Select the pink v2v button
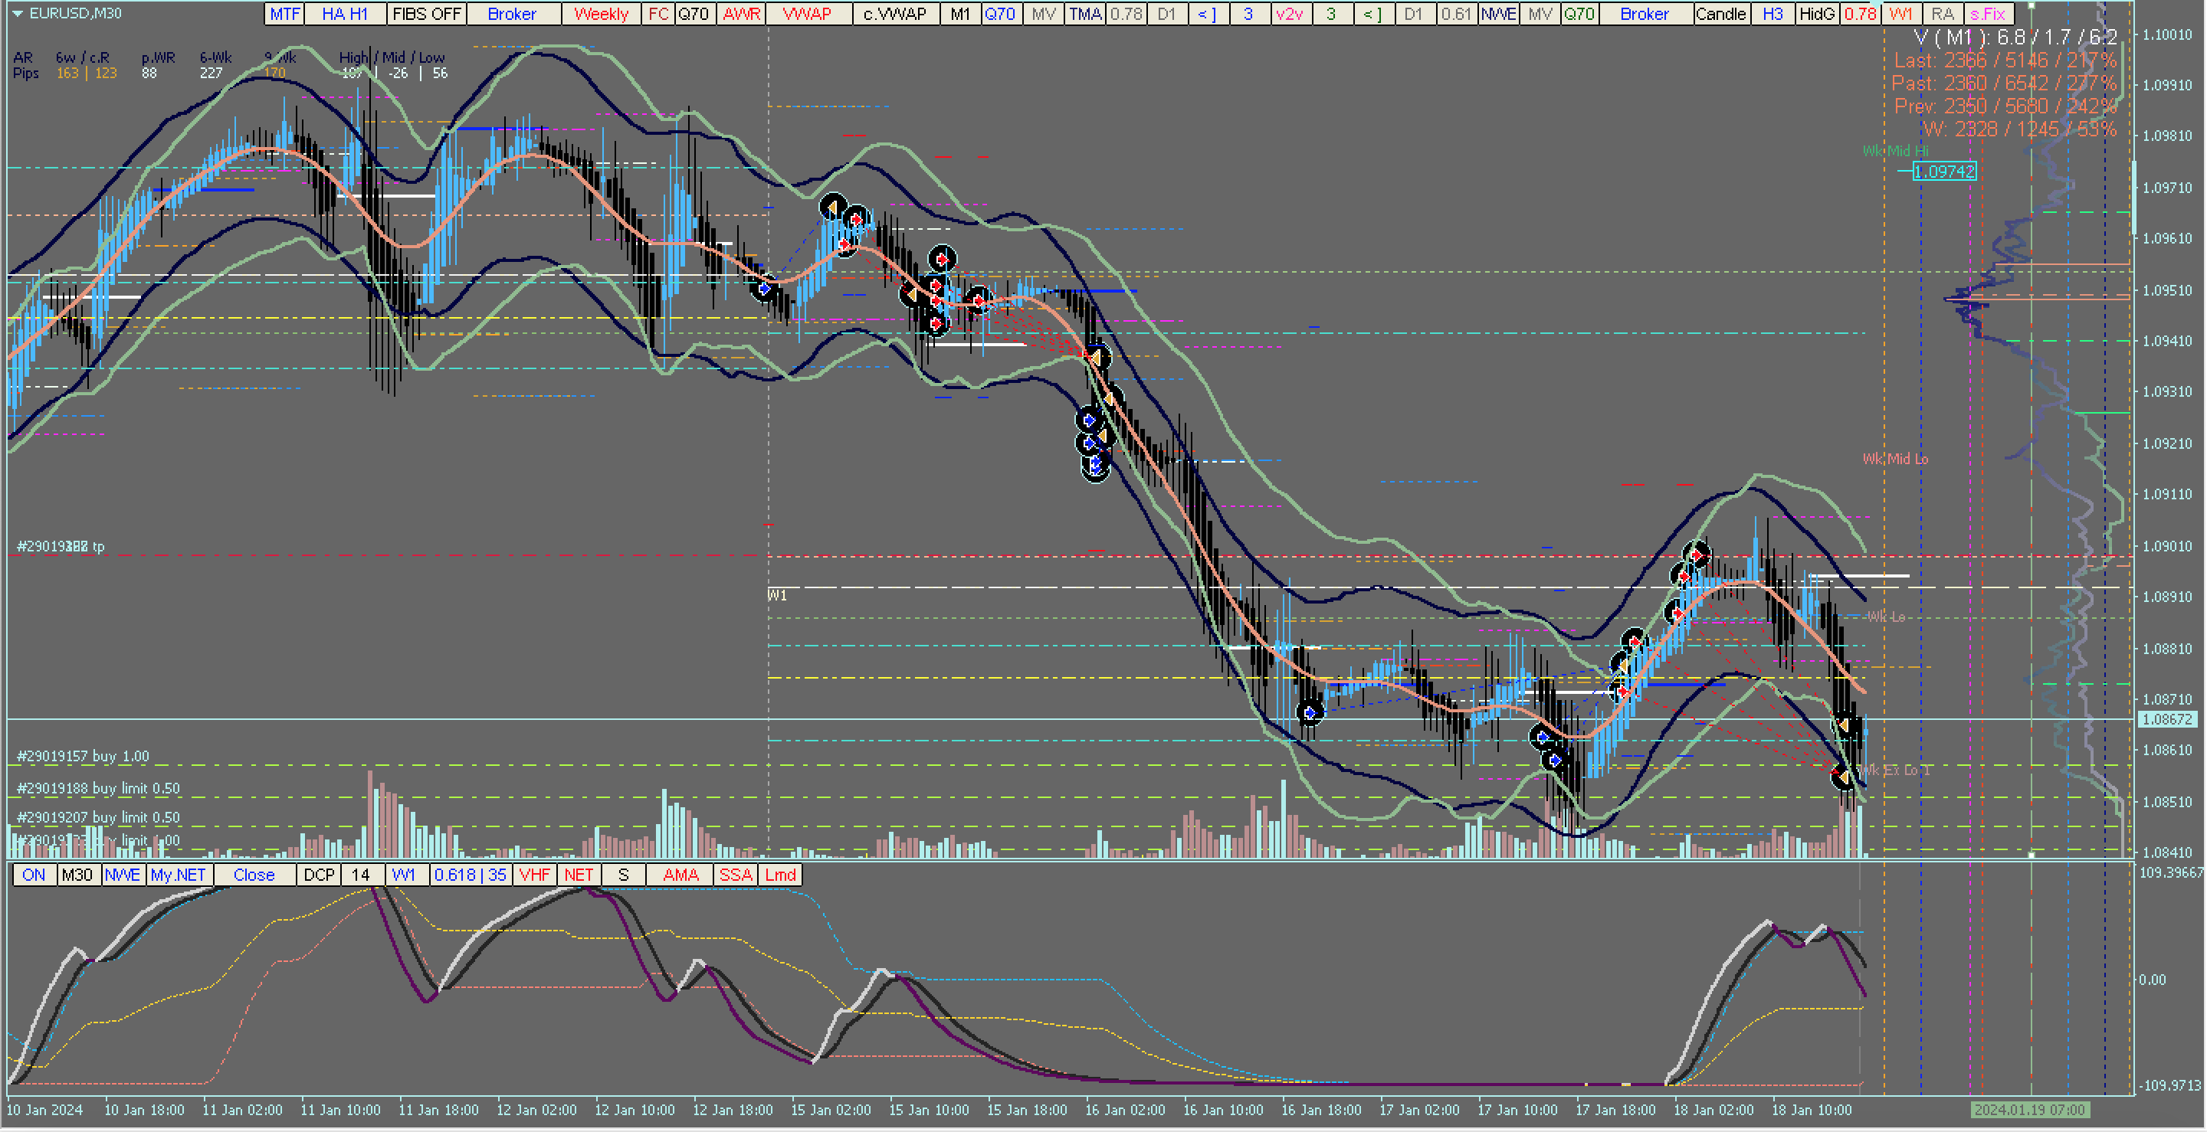Screen dimensions: 2207x1132 pyautogui.click(x=1288, y=14)
